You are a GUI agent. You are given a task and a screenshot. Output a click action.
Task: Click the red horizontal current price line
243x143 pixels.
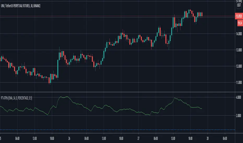(x=118, y=16)
